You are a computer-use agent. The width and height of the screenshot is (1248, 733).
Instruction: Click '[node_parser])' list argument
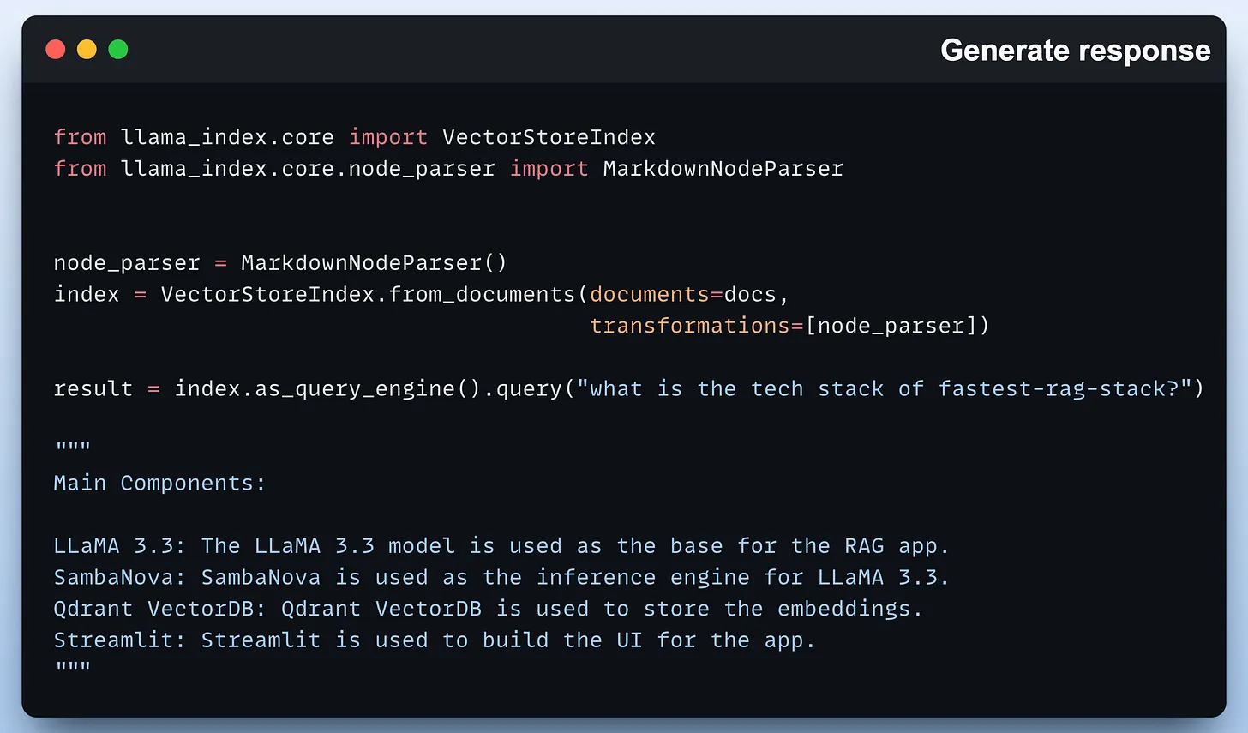pos(897,326)
